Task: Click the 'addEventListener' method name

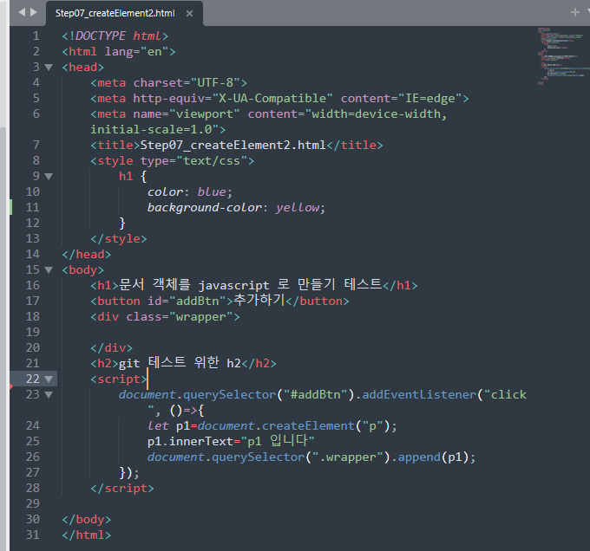Action: pos(419,394)
